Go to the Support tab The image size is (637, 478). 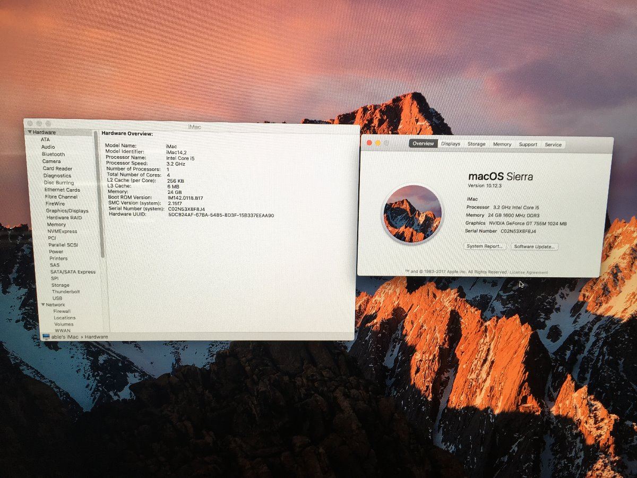[x=528, y=144]
